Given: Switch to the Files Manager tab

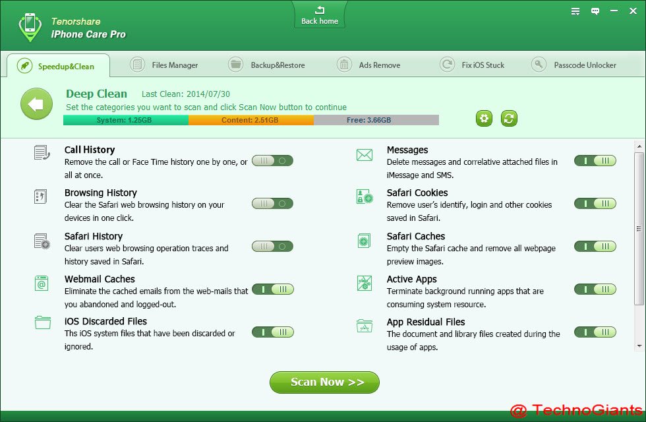Looking at the screenshot, I should point(164,65).
